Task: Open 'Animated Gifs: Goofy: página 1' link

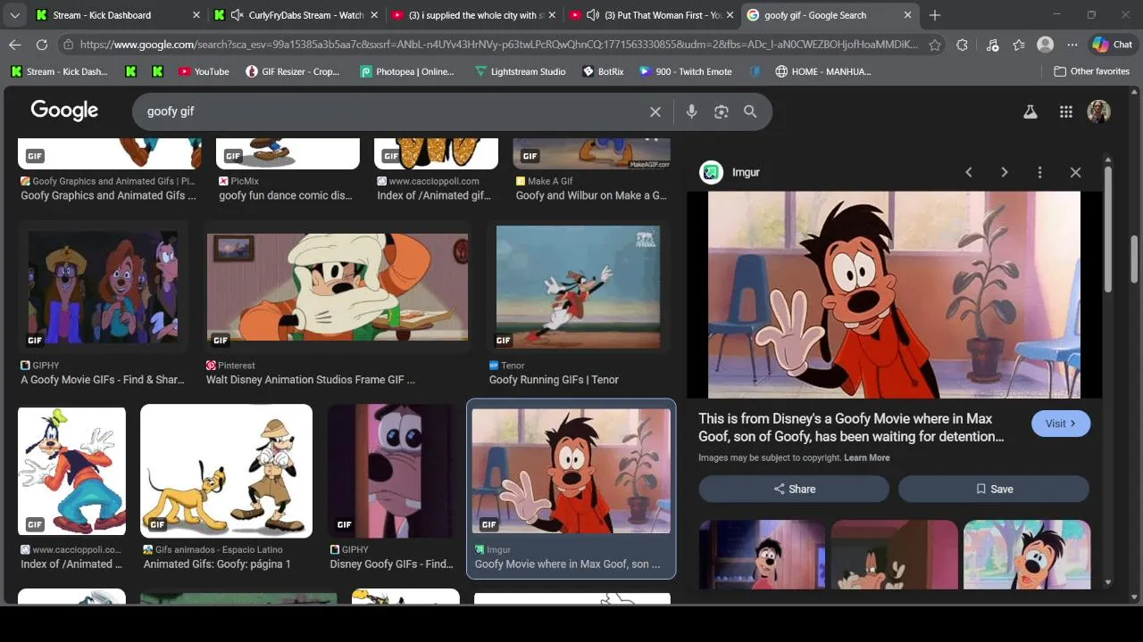Action: (x=217, y=564)
